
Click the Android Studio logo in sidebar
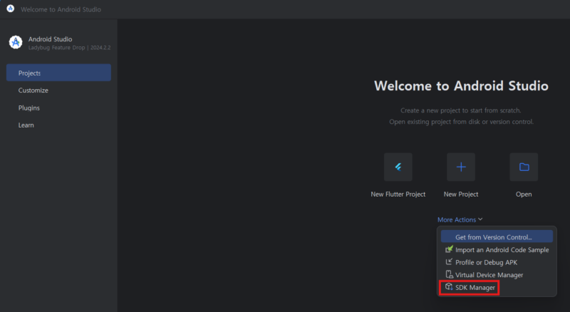[x=16, y=43]
